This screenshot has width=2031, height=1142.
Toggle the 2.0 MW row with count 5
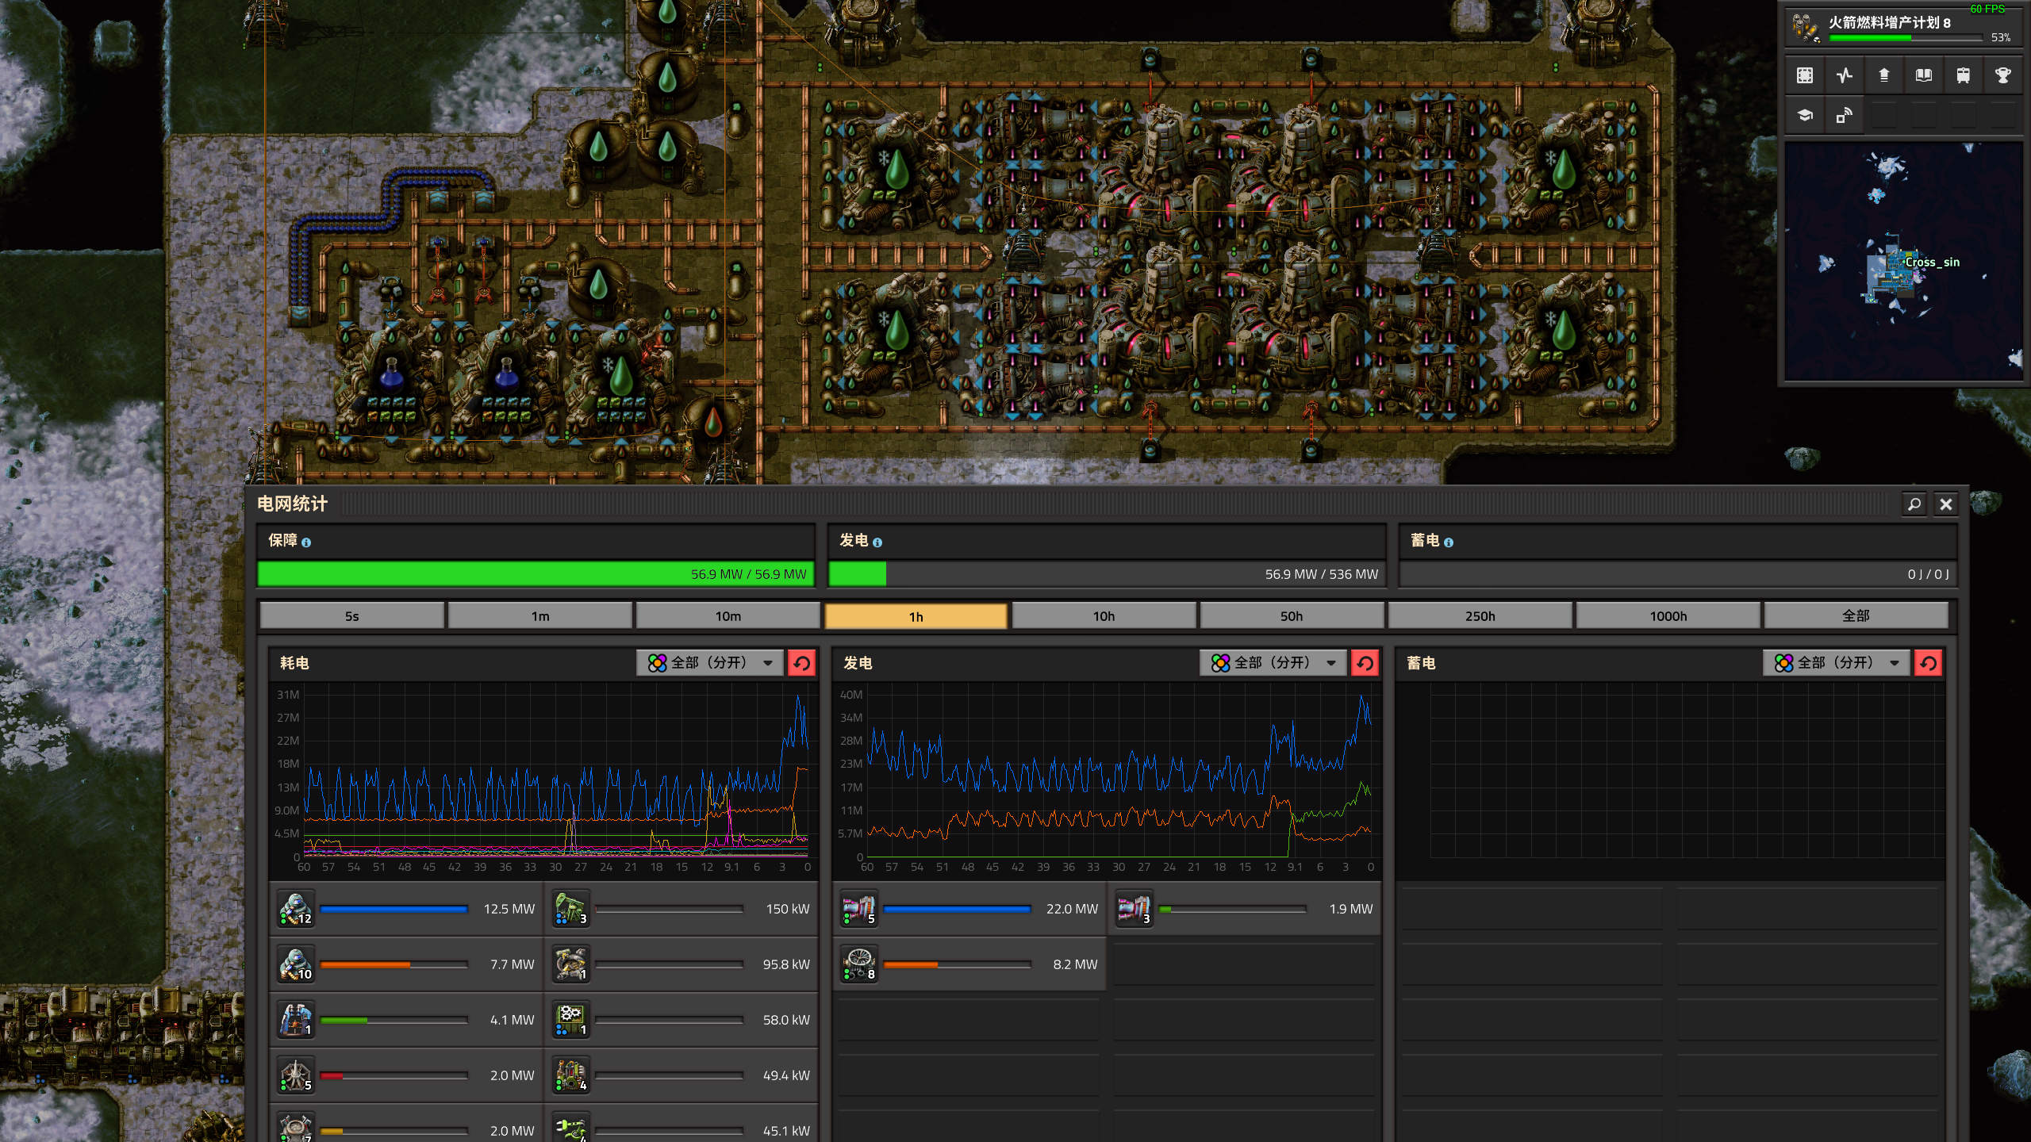pos(406,1075)
